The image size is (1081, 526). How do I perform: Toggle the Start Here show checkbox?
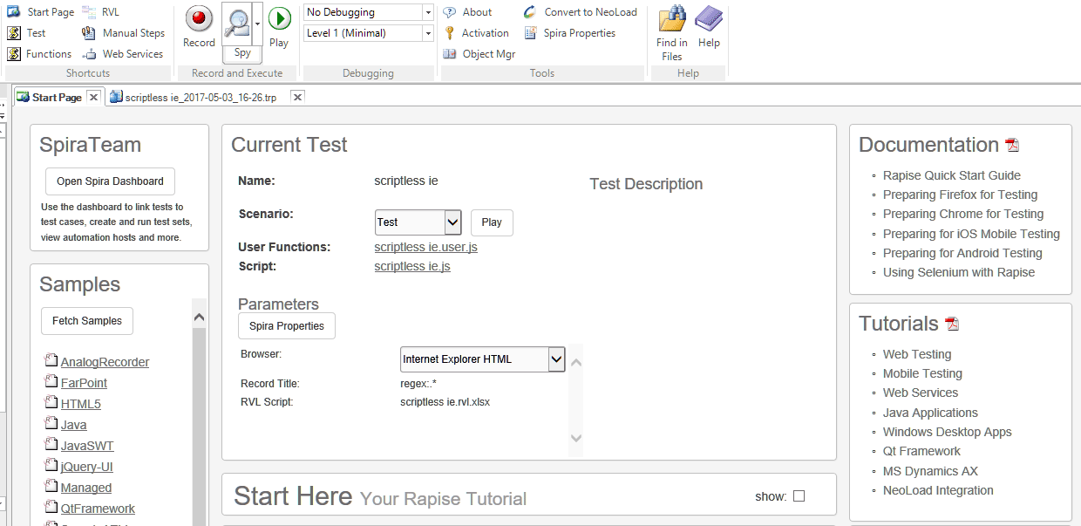(x=799, y=496)
